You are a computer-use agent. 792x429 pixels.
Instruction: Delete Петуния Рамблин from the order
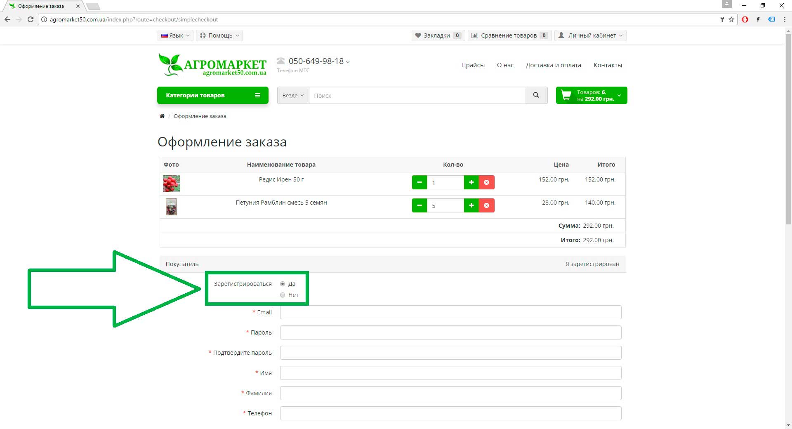tap(487, 205)
